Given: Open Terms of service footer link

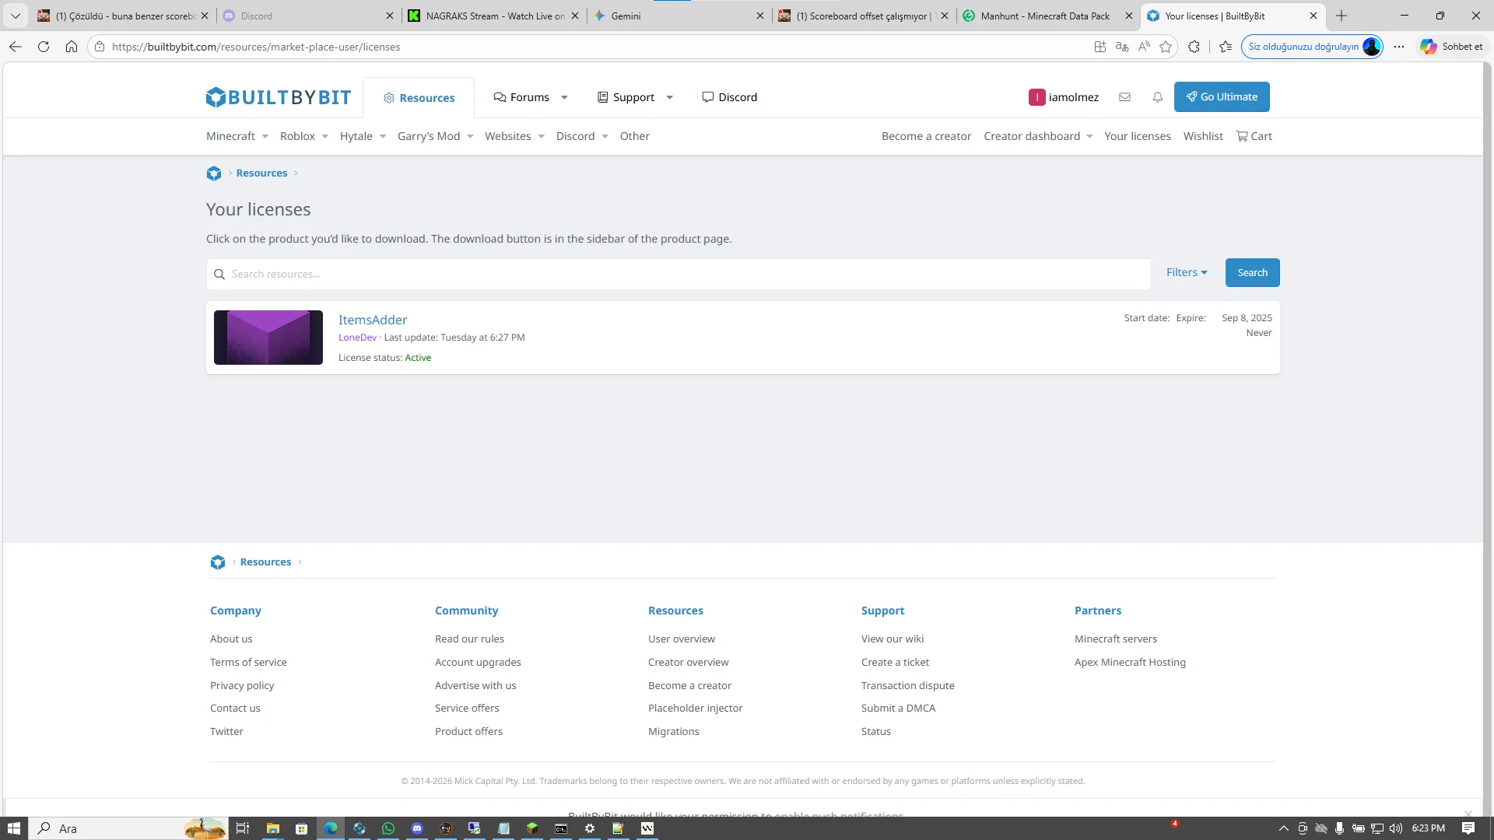Looking at the screenshot, I should [x=248, y=662].
